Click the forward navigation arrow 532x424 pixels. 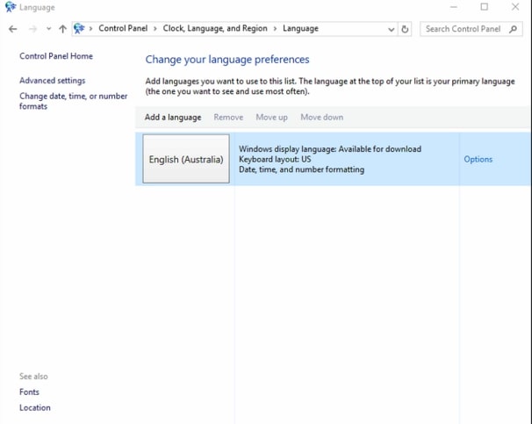(32, 29)
